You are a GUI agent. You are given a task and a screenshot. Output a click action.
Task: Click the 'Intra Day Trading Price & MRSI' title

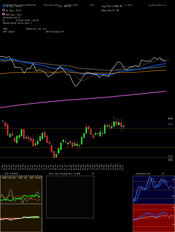[x=71, y=174]
